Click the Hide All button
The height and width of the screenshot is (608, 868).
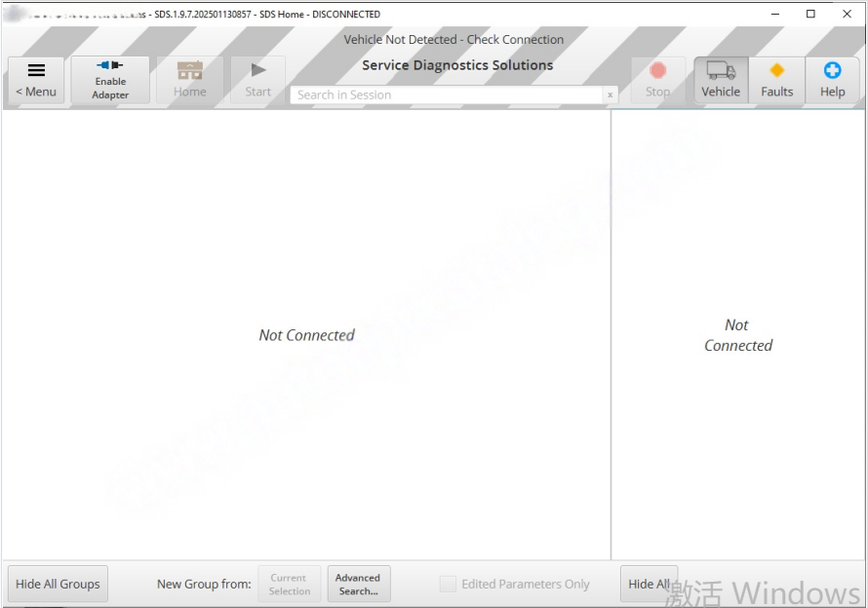click(x=649, y=584)
